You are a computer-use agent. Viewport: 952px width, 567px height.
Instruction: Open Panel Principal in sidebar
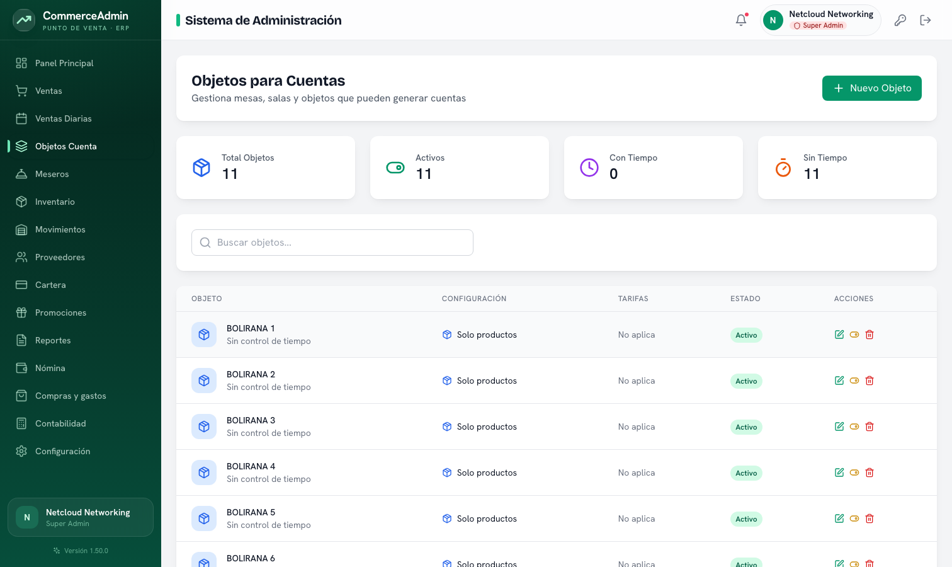coord(81,63)
